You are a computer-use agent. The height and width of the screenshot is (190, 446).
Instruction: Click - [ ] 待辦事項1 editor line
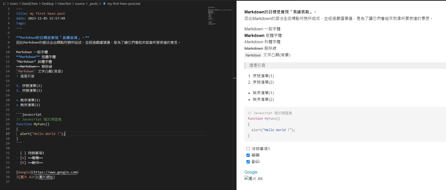pyautogui.click(x=30, y=153)
